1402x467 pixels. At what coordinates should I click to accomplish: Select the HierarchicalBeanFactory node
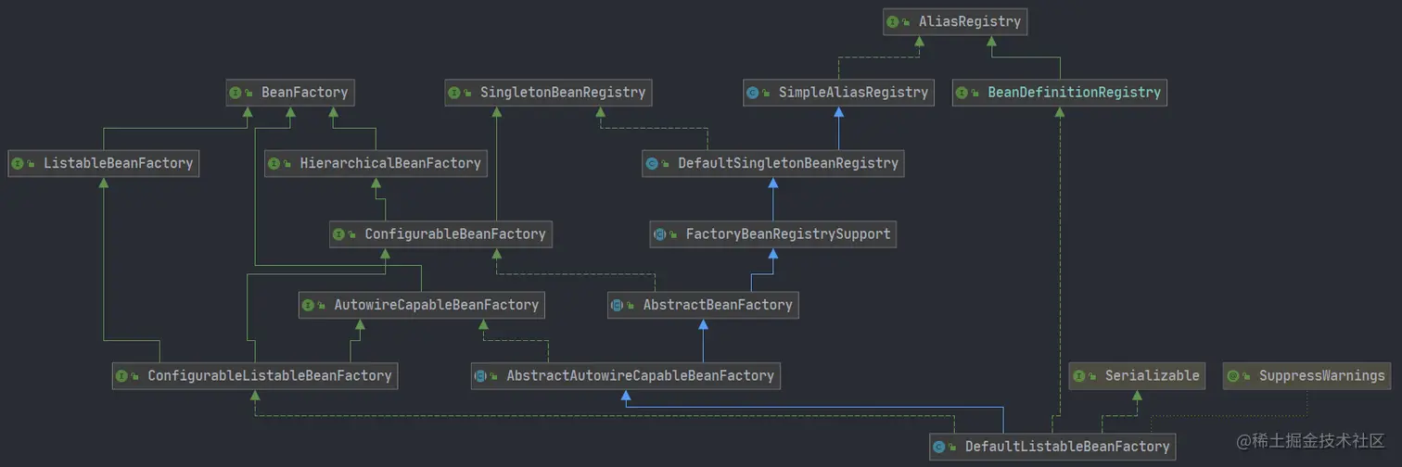[x=376, y=163]
